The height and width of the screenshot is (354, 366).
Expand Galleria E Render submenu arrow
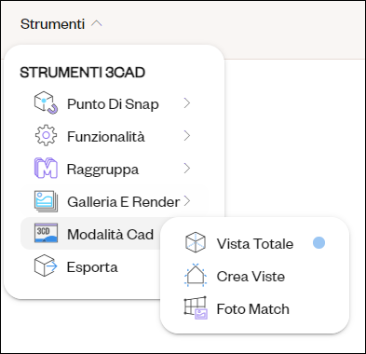(186, 201)
